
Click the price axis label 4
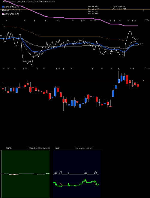pyautogui.click(x=143, y=10)
